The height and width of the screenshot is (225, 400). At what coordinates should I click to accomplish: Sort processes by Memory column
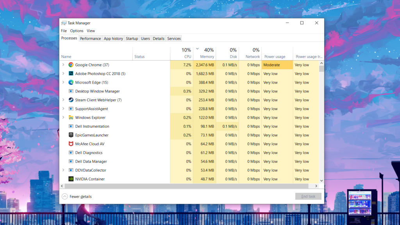point(205,53)
